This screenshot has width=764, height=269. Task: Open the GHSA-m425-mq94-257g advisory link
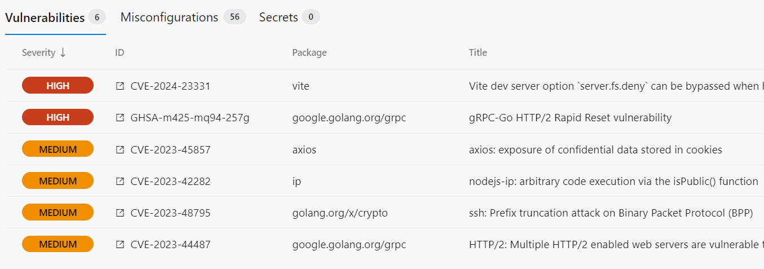(189, 118)
